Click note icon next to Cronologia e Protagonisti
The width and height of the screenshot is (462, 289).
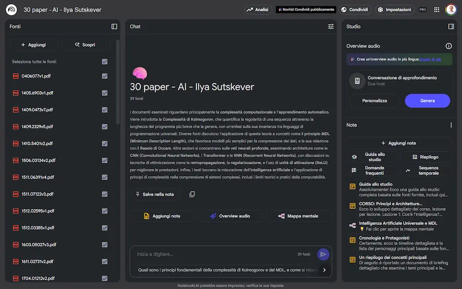[352, 240]
